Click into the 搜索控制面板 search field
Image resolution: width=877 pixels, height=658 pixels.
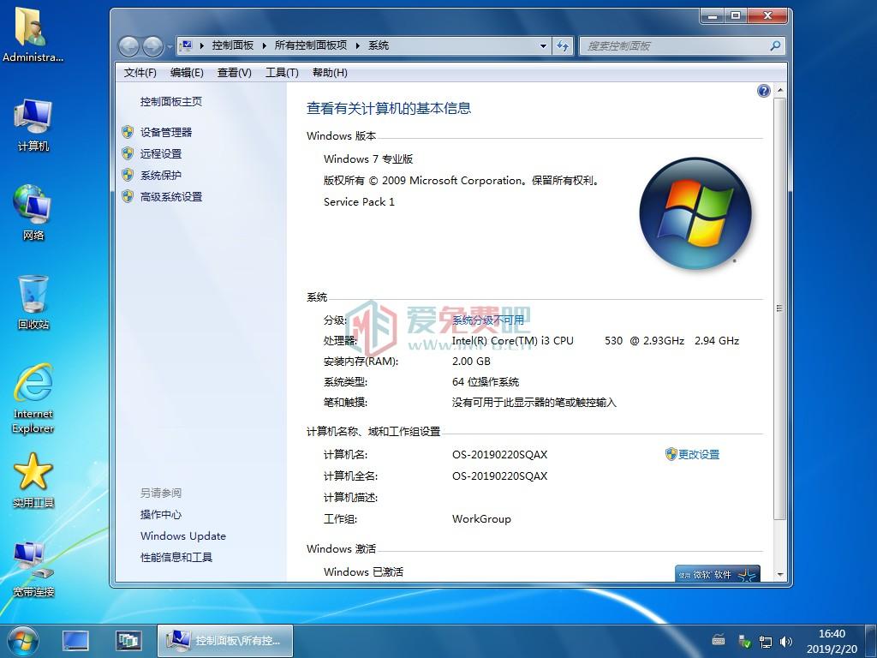[x=674, y=46]
